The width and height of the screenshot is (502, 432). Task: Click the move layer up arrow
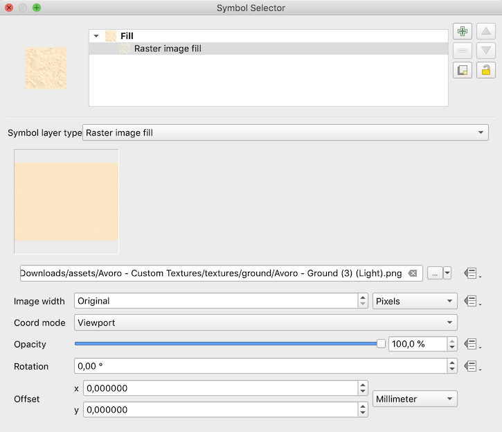coord(486,32)
